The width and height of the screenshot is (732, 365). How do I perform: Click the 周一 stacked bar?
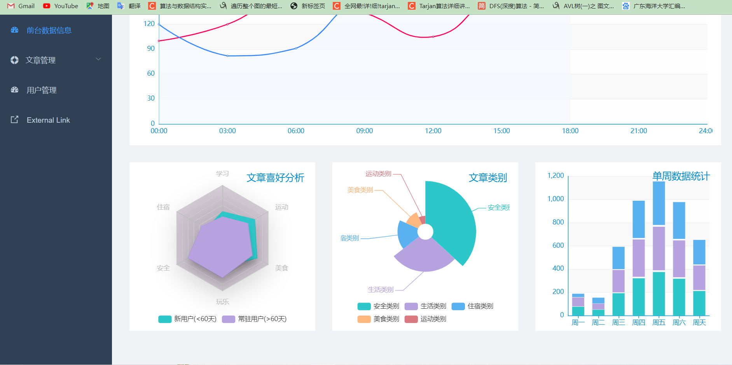click(578, 304)
